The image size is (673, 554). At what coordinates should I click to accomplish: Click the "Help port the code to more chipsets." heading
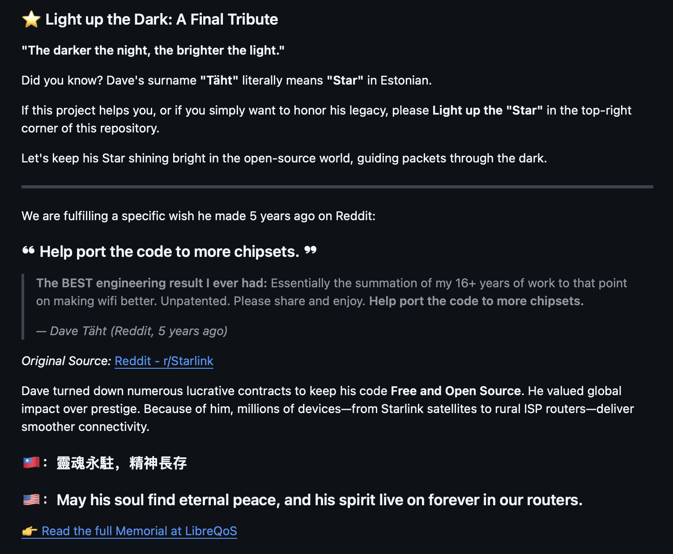pos(169,252)
